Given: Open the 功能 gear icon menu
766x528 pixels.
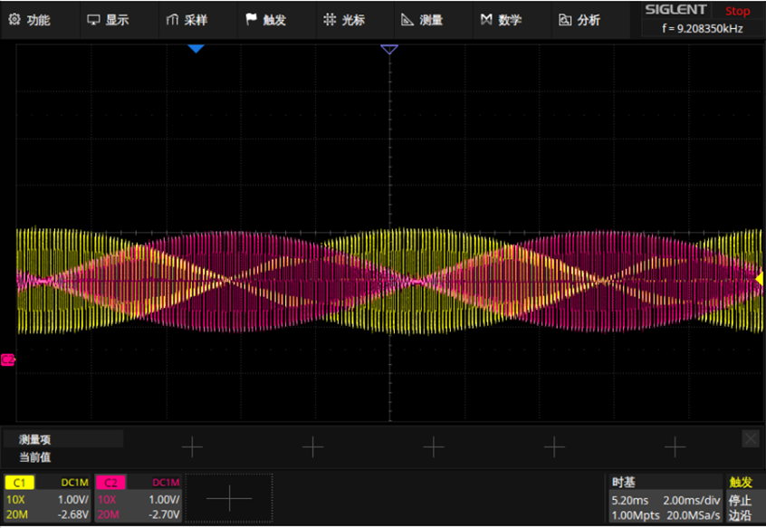Looking at the screenshot, I should (x=14, y=20).
